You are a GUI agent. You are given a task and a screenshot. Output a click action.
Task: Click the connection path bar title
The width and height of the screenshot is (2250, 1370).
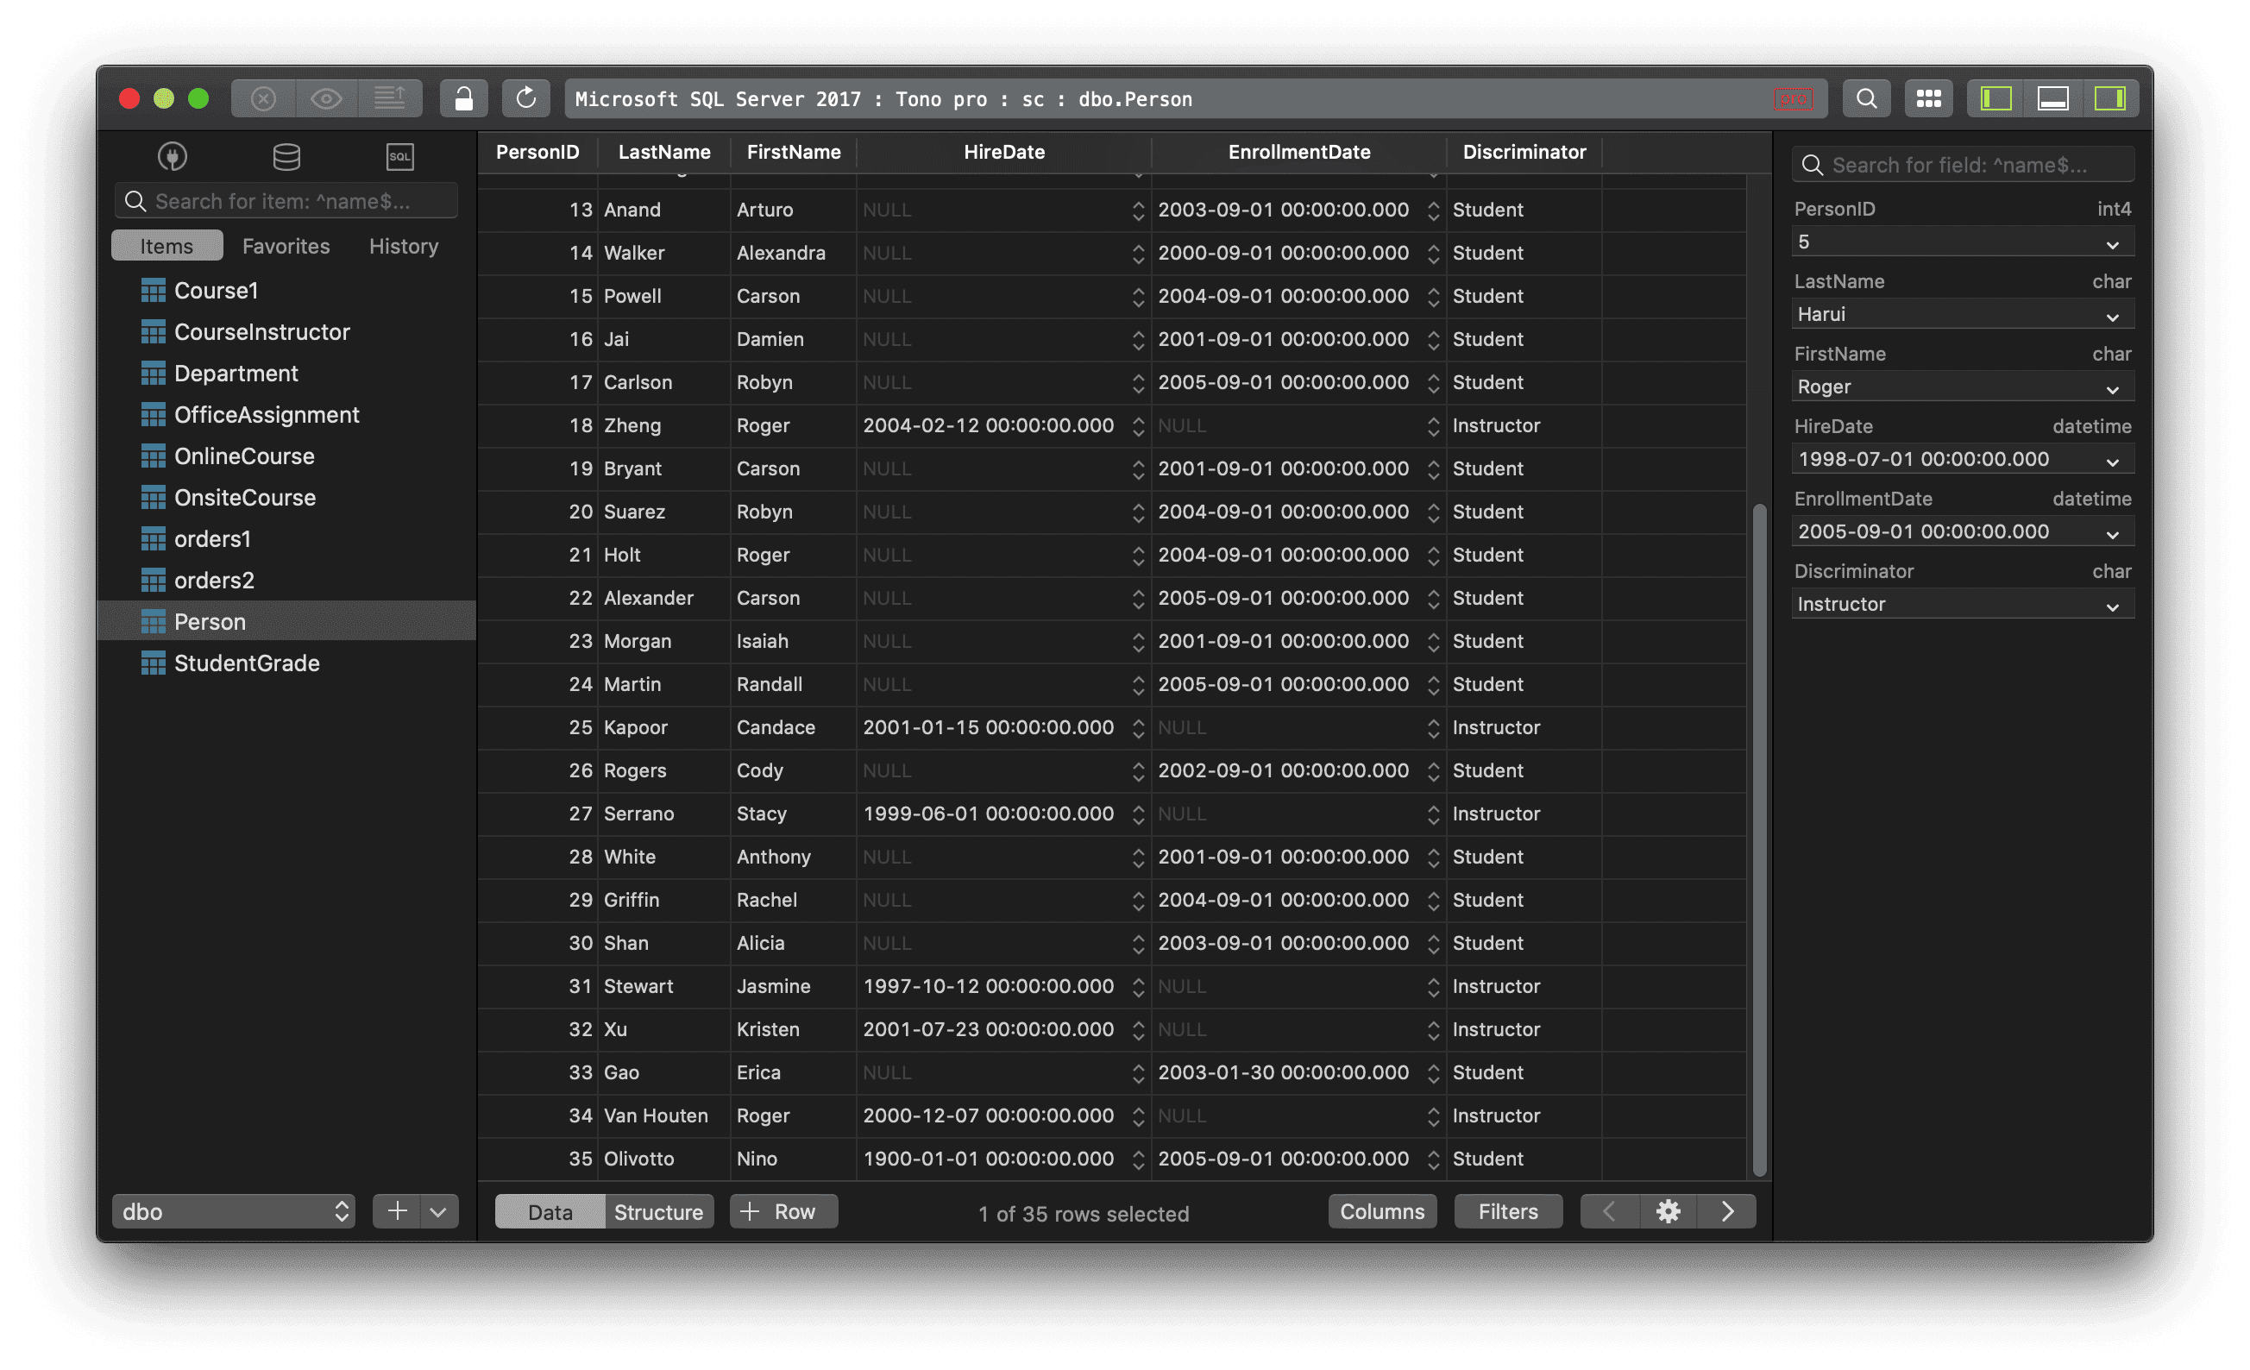(x=883, y=98)
